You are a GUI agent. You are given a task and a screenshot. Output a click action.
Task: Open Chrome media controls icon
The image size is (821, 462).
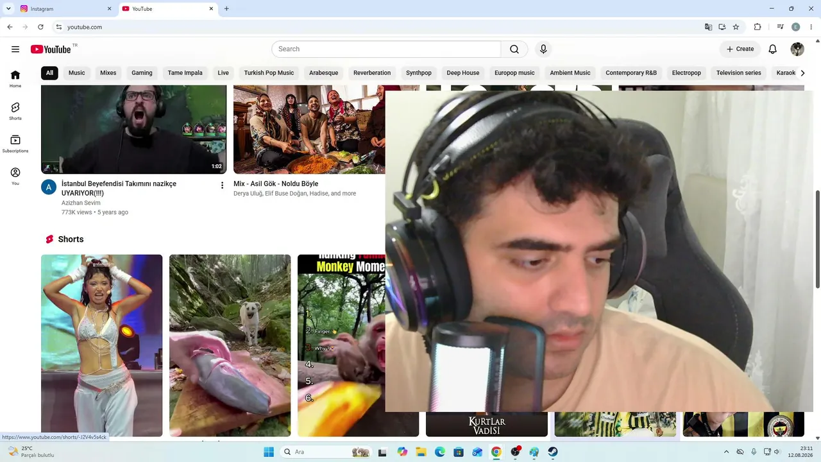(781, 27)
